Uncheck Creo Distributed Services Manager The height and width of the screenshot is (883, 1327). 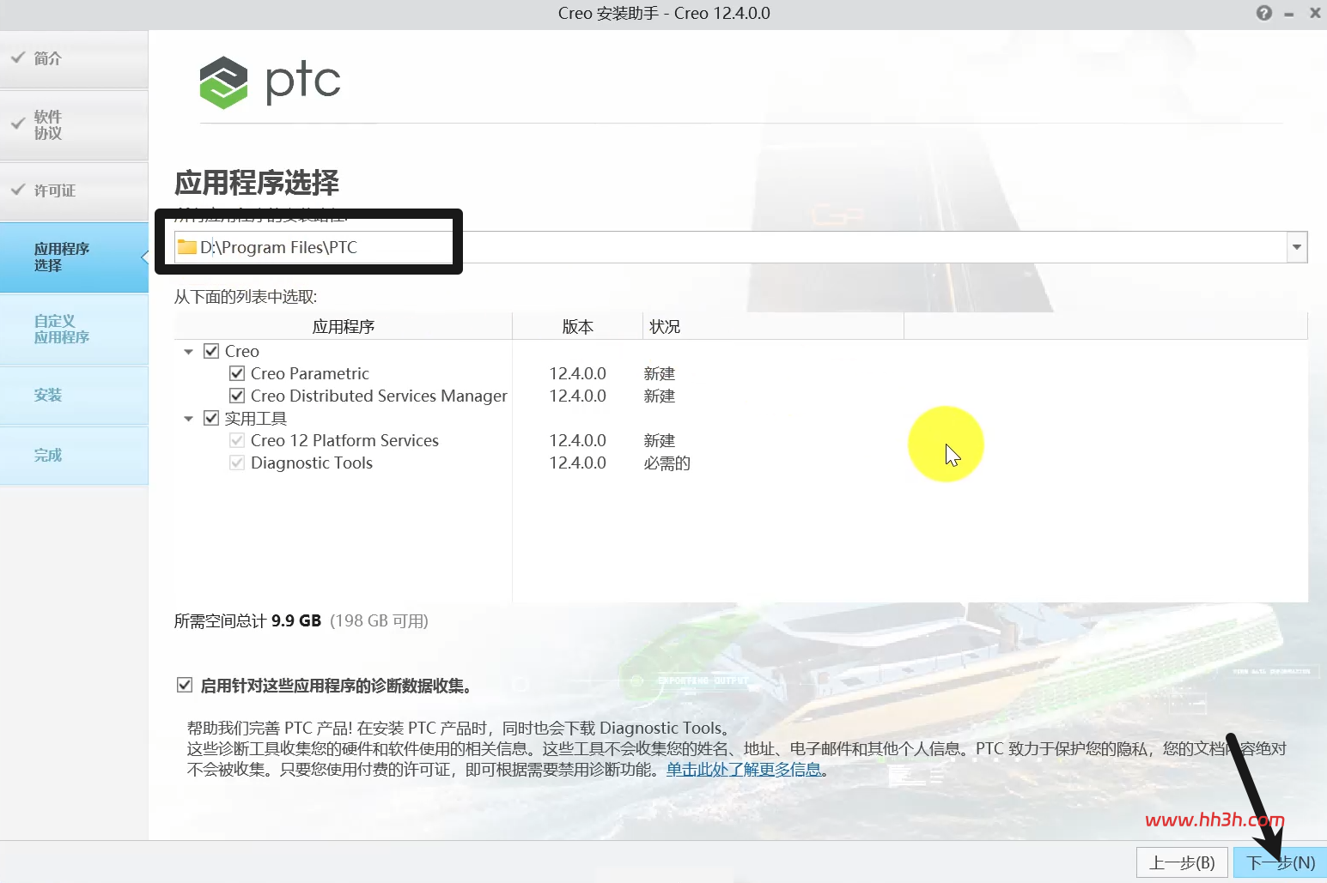(x=237, y=396)
